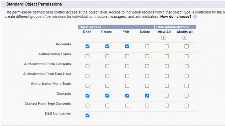The width and height of the screenshot is (225, 126).
Task: Check Create for Authorization Form Data Uses
Action: [107, 76]
